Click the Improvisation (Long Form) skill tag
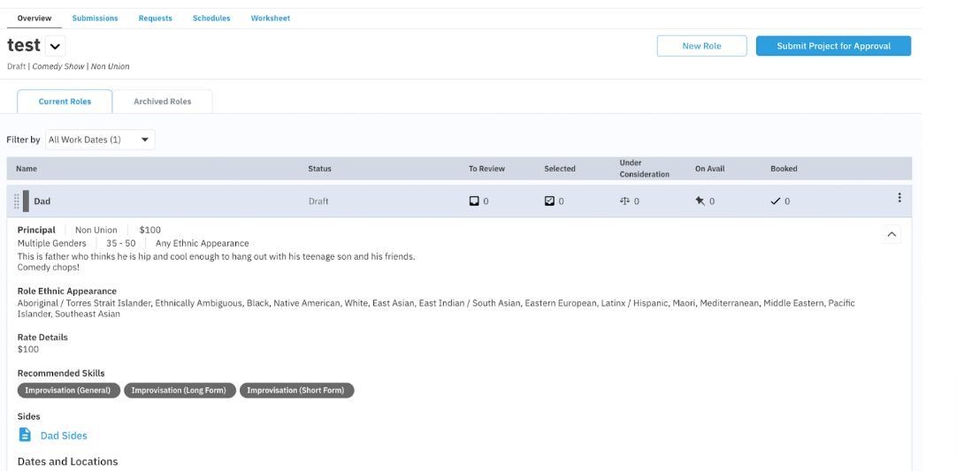The width and height of the screenshot is (957, 471). pyautogui.click(x=179, y=391)
